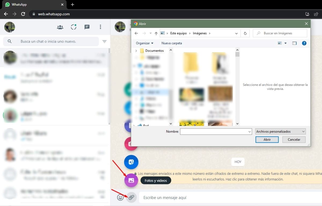Select the Documentos folder in tree
The width and height of the screenshot is (322, 206).
(154, 51)
